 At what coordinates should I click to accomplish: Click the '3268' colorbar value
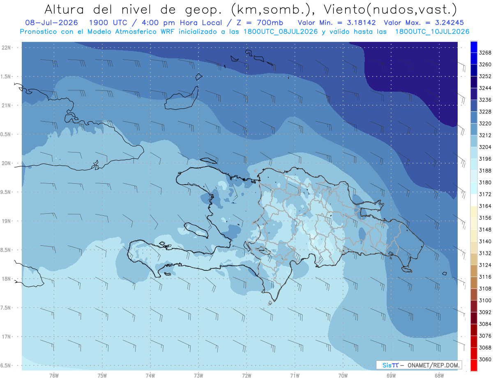[x=485, y=53]
